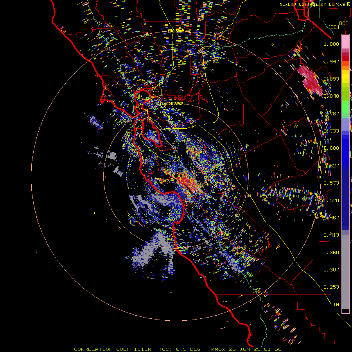
Task: Click the 0.5 DEG elevation text in the caption
Action: tap(188, 349)
